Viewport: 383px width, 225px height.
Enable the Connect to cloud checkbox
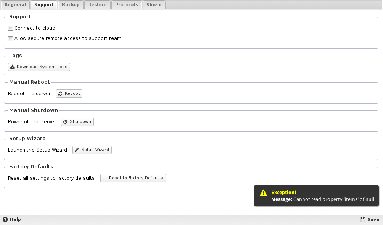(x=11, y=28)
